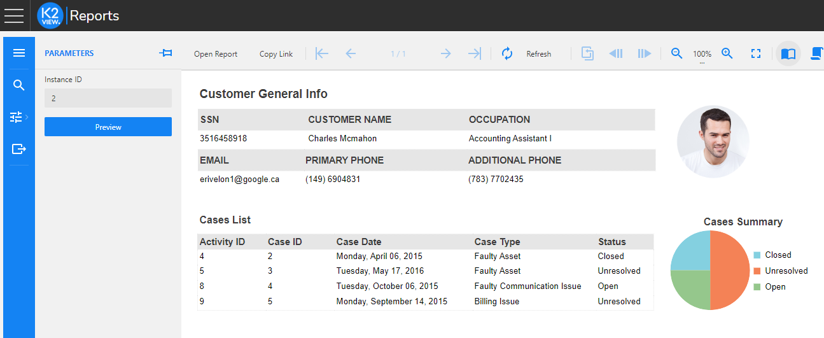Zoom in on the report

coord(727,54)
